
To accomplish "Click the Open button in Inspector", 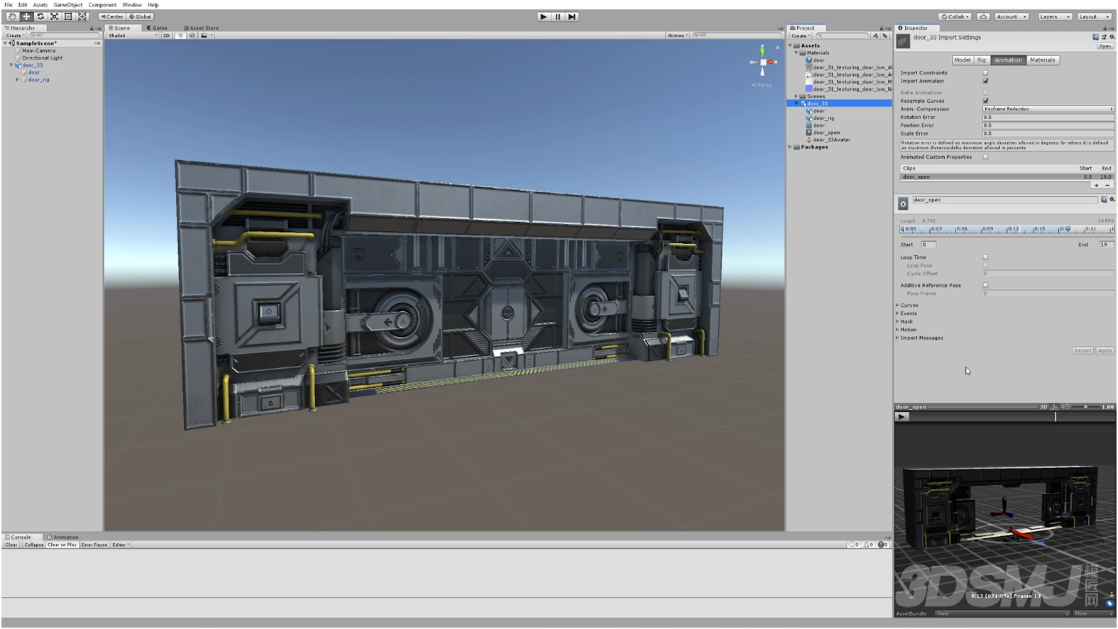I will tap(1105, 46).
